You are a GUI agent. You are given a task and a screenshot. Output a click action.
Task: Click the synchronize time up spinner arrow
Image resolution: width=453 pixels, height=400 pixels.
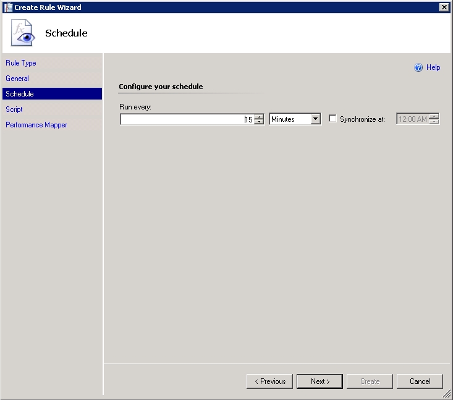(434, 116)
